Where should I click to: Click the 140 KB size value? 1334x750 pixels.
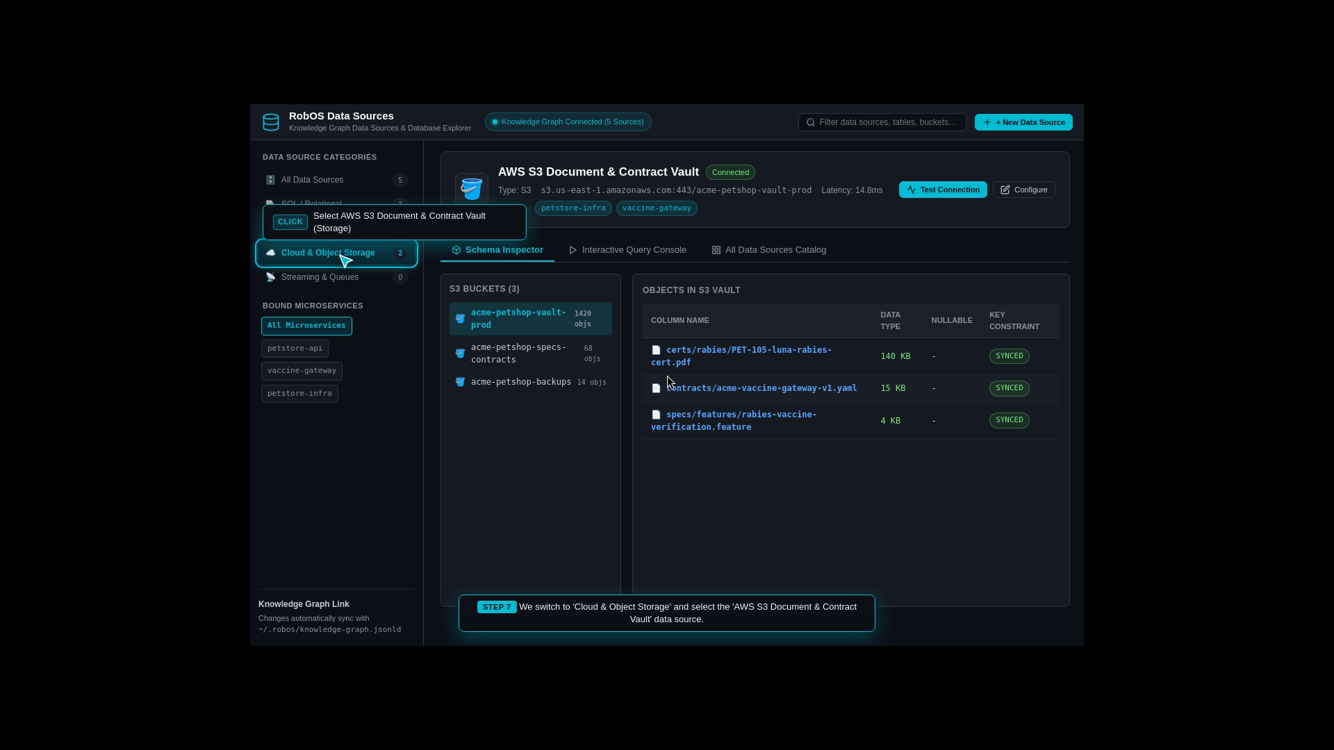coord(895,356)
